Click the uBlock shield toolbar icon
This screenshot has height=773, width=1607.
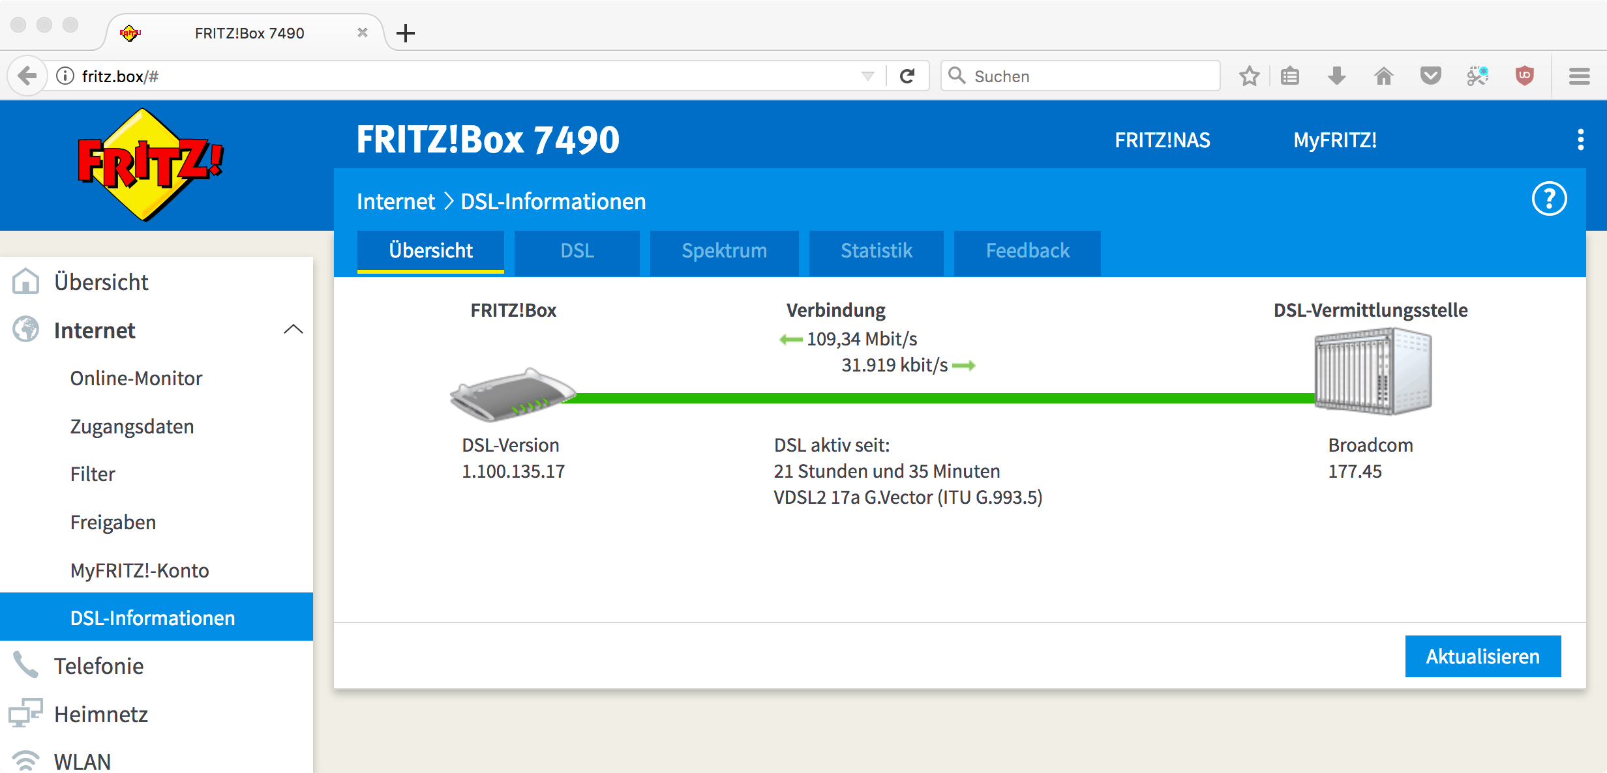(x=1524, y=76)
